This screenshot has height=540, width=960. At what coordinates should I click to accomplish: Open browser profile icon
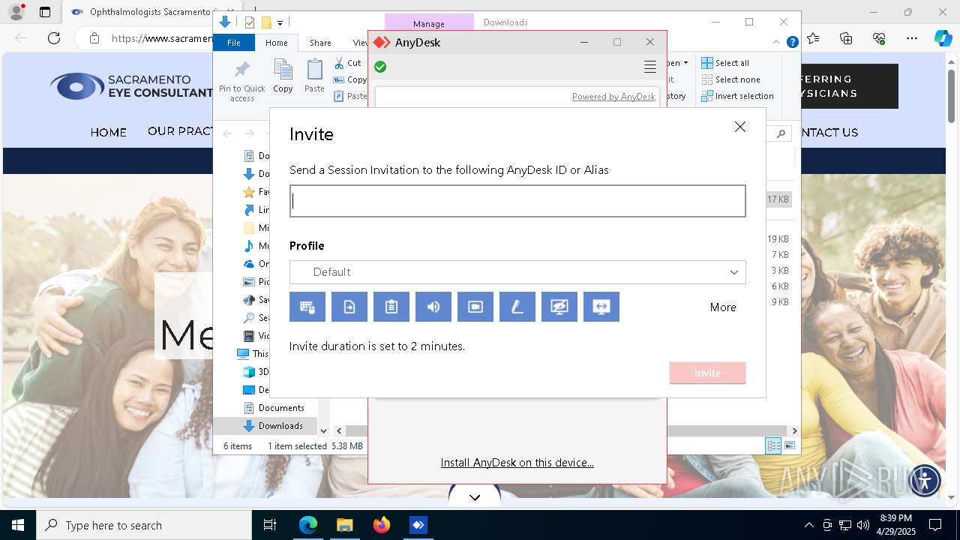point(16,12)
